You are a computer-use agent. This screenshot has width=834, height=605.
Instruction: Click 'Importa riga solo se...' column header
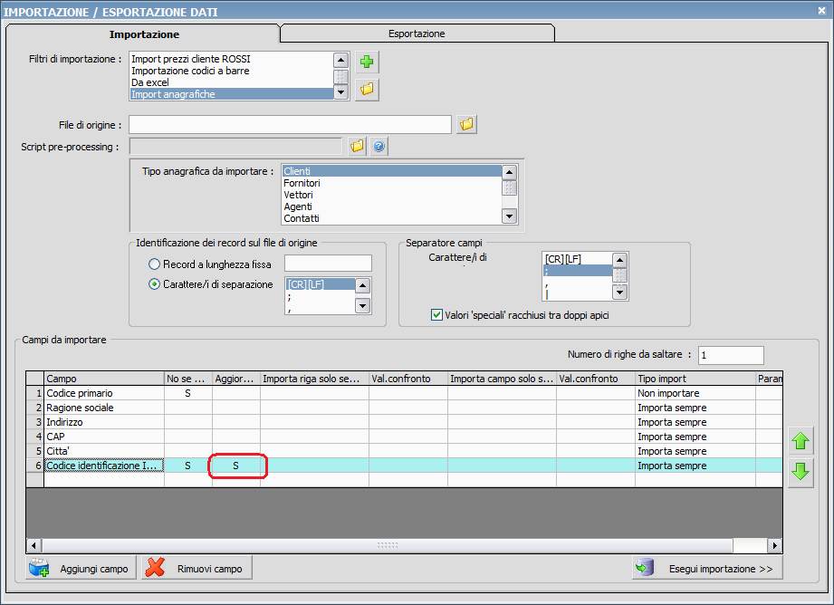[314, 379]
